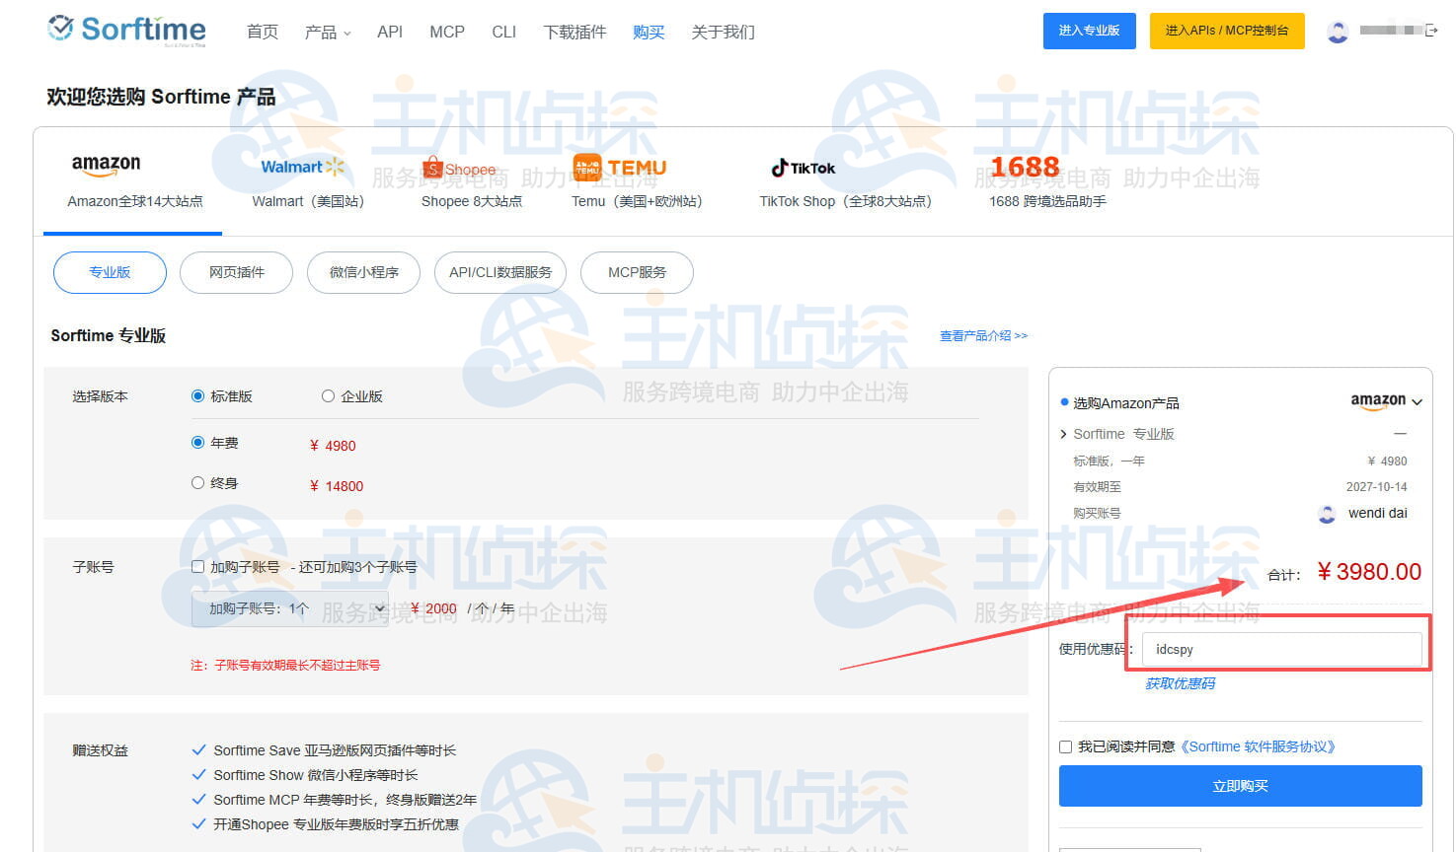Switch to the 网页插件 tab
Image resolution: width=1456 pixels, height=852 pixels.
[x=237, y=272]
